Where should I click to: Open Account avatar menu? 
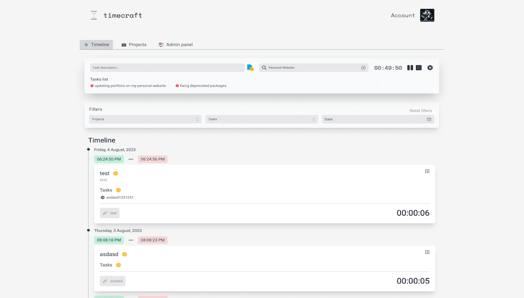(427, 15)
